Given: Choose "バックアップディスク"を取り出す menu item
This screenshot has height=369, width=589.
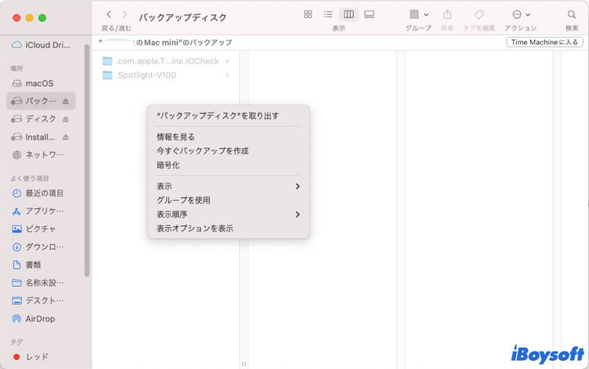Looking at the screenshot, I should [x=229, y=116].
